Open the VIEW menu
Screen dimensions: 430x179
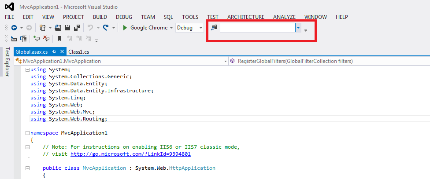click(48, 17)
